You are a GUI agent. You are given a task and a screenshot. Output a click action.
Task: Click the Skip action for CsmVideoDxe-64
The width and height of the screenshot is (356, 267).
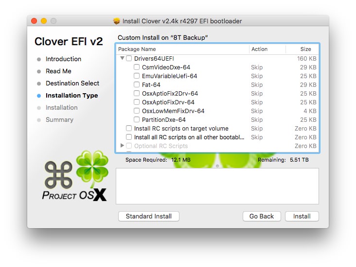coord(257,67)
